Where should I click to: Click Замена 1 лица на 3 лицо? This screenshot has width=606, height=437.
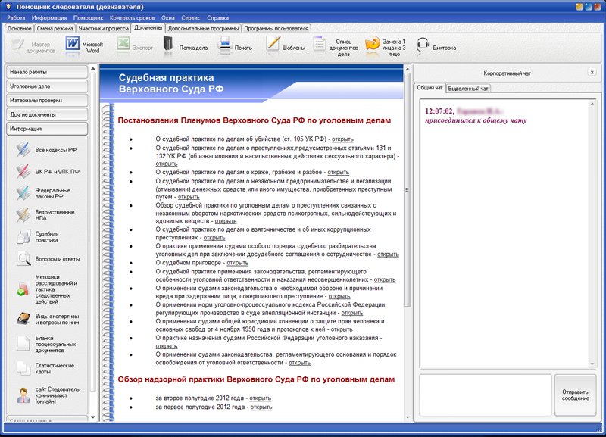386,46
